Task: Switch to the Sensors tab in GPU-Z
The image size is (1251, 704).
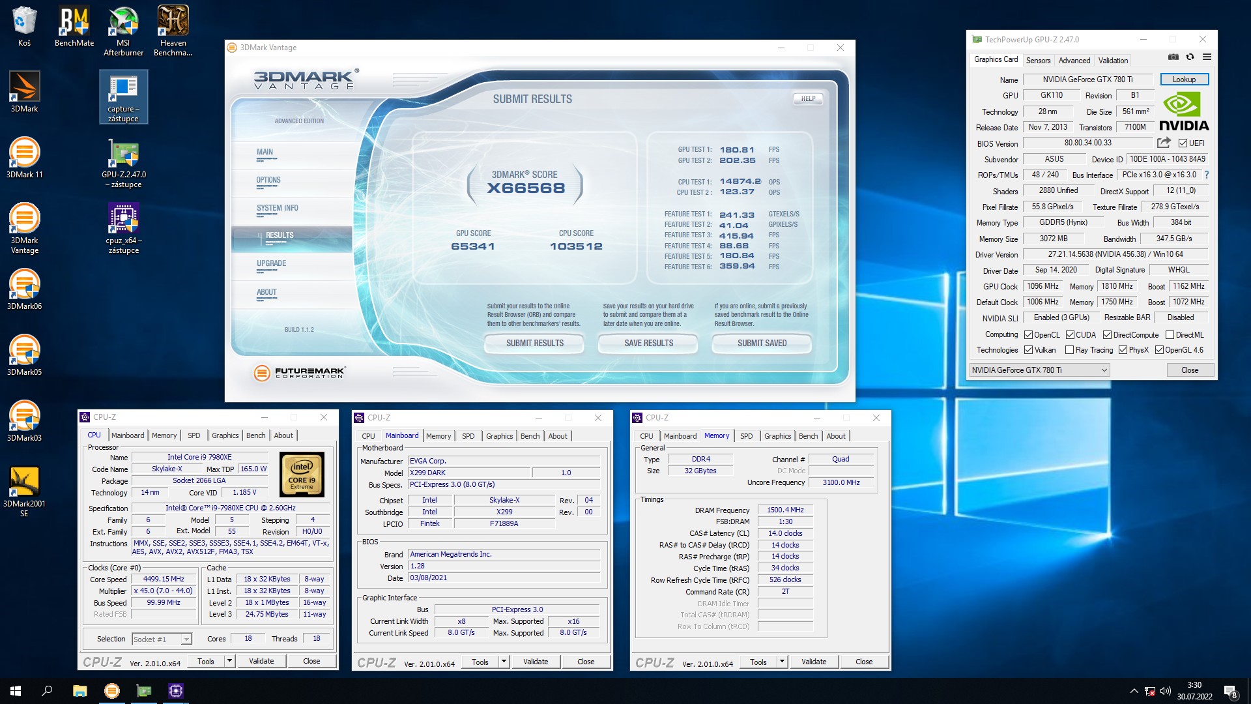Action: pyautogui.click(x=1038, y=60)
